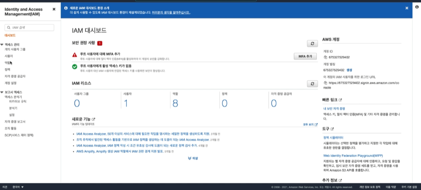Open 모두 보기 link for new features
Screen dimensions: 421x190
pos(310,125)
